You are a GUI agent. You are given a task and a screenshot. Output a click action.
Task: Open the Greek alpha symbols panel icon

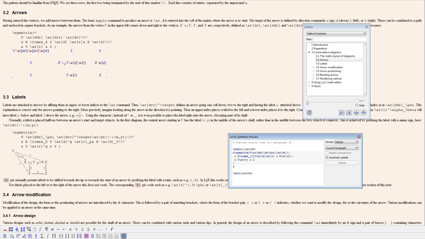click(52, 229)
